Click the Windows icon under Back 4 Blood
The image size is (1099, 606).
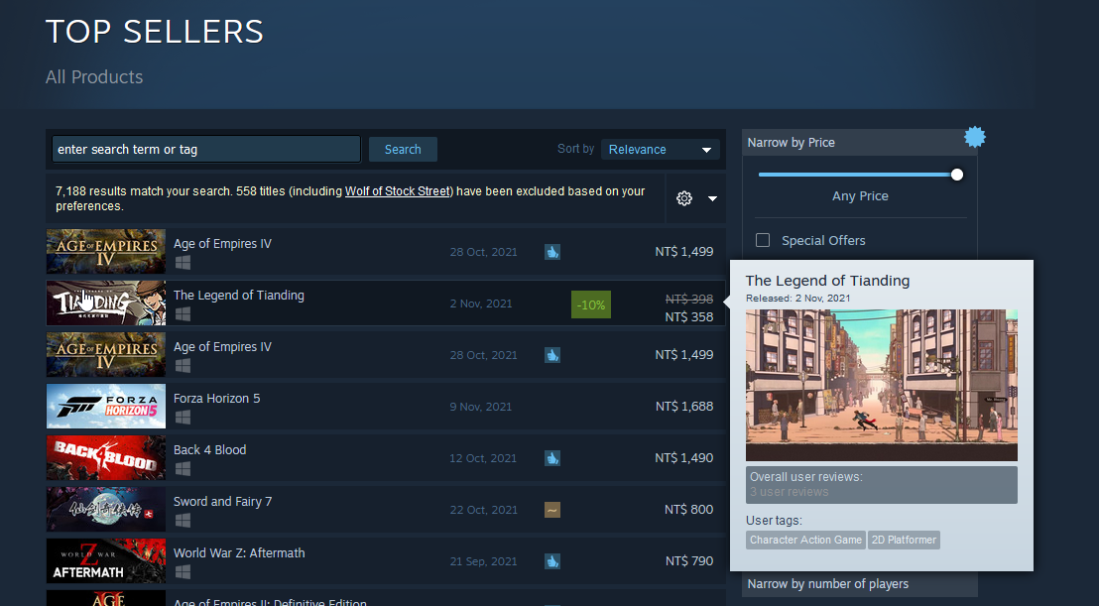click(x=183, y=469)
